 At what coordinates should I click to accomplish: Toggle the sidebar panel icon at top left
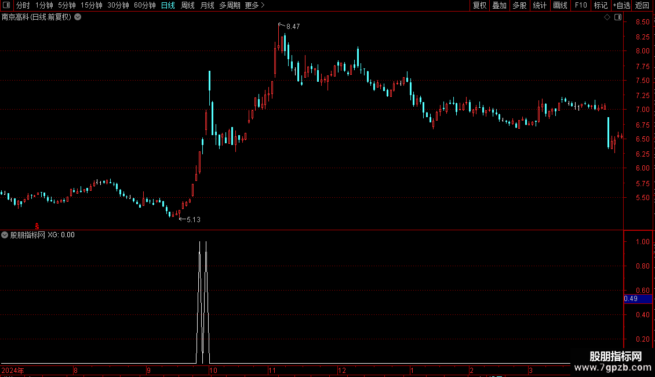[6, 5]
